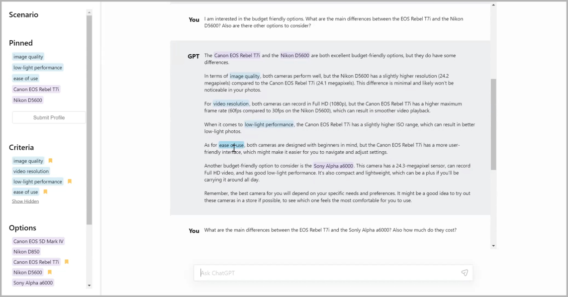
Task: Click the chat pane scroll-down arrow
Action: 493,246
